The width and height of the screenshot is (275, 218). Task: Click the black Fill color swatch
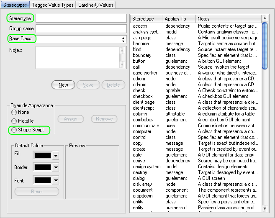[43, 156]
